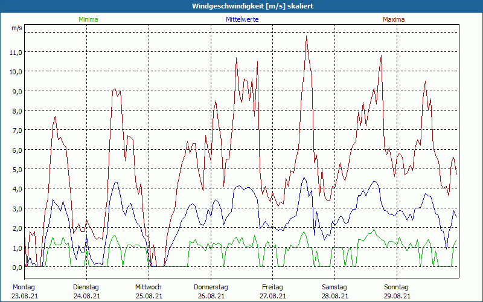Click the Montag day label

[x=24, y=288]
